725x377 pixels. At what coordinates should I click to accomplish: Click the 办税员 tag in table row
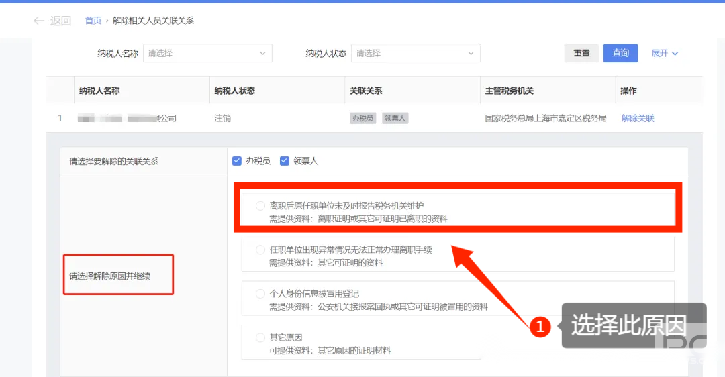point(362,118)
